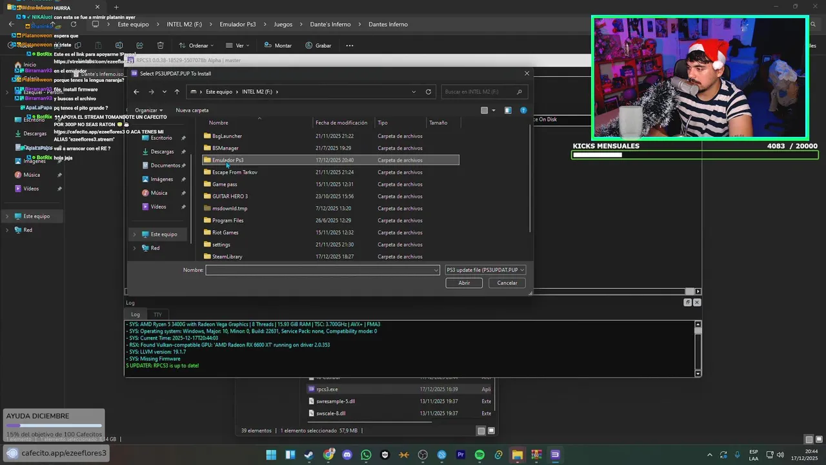
Task: Select the Emulador Ps3 folder
Action: pyautogui.click(x=330, y=160)
